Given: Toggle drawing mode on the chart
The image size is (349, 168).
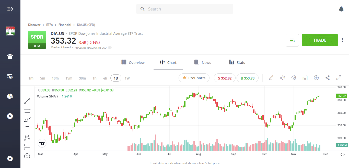Looking at the screenshot, I should [271, 78].
